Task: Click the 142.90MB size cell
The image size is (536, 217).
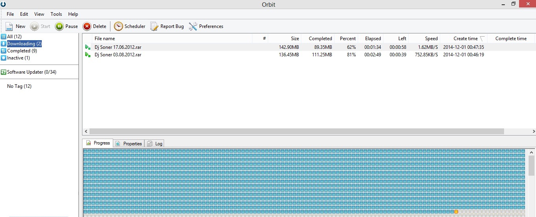Action: click(x=289, y=47)
